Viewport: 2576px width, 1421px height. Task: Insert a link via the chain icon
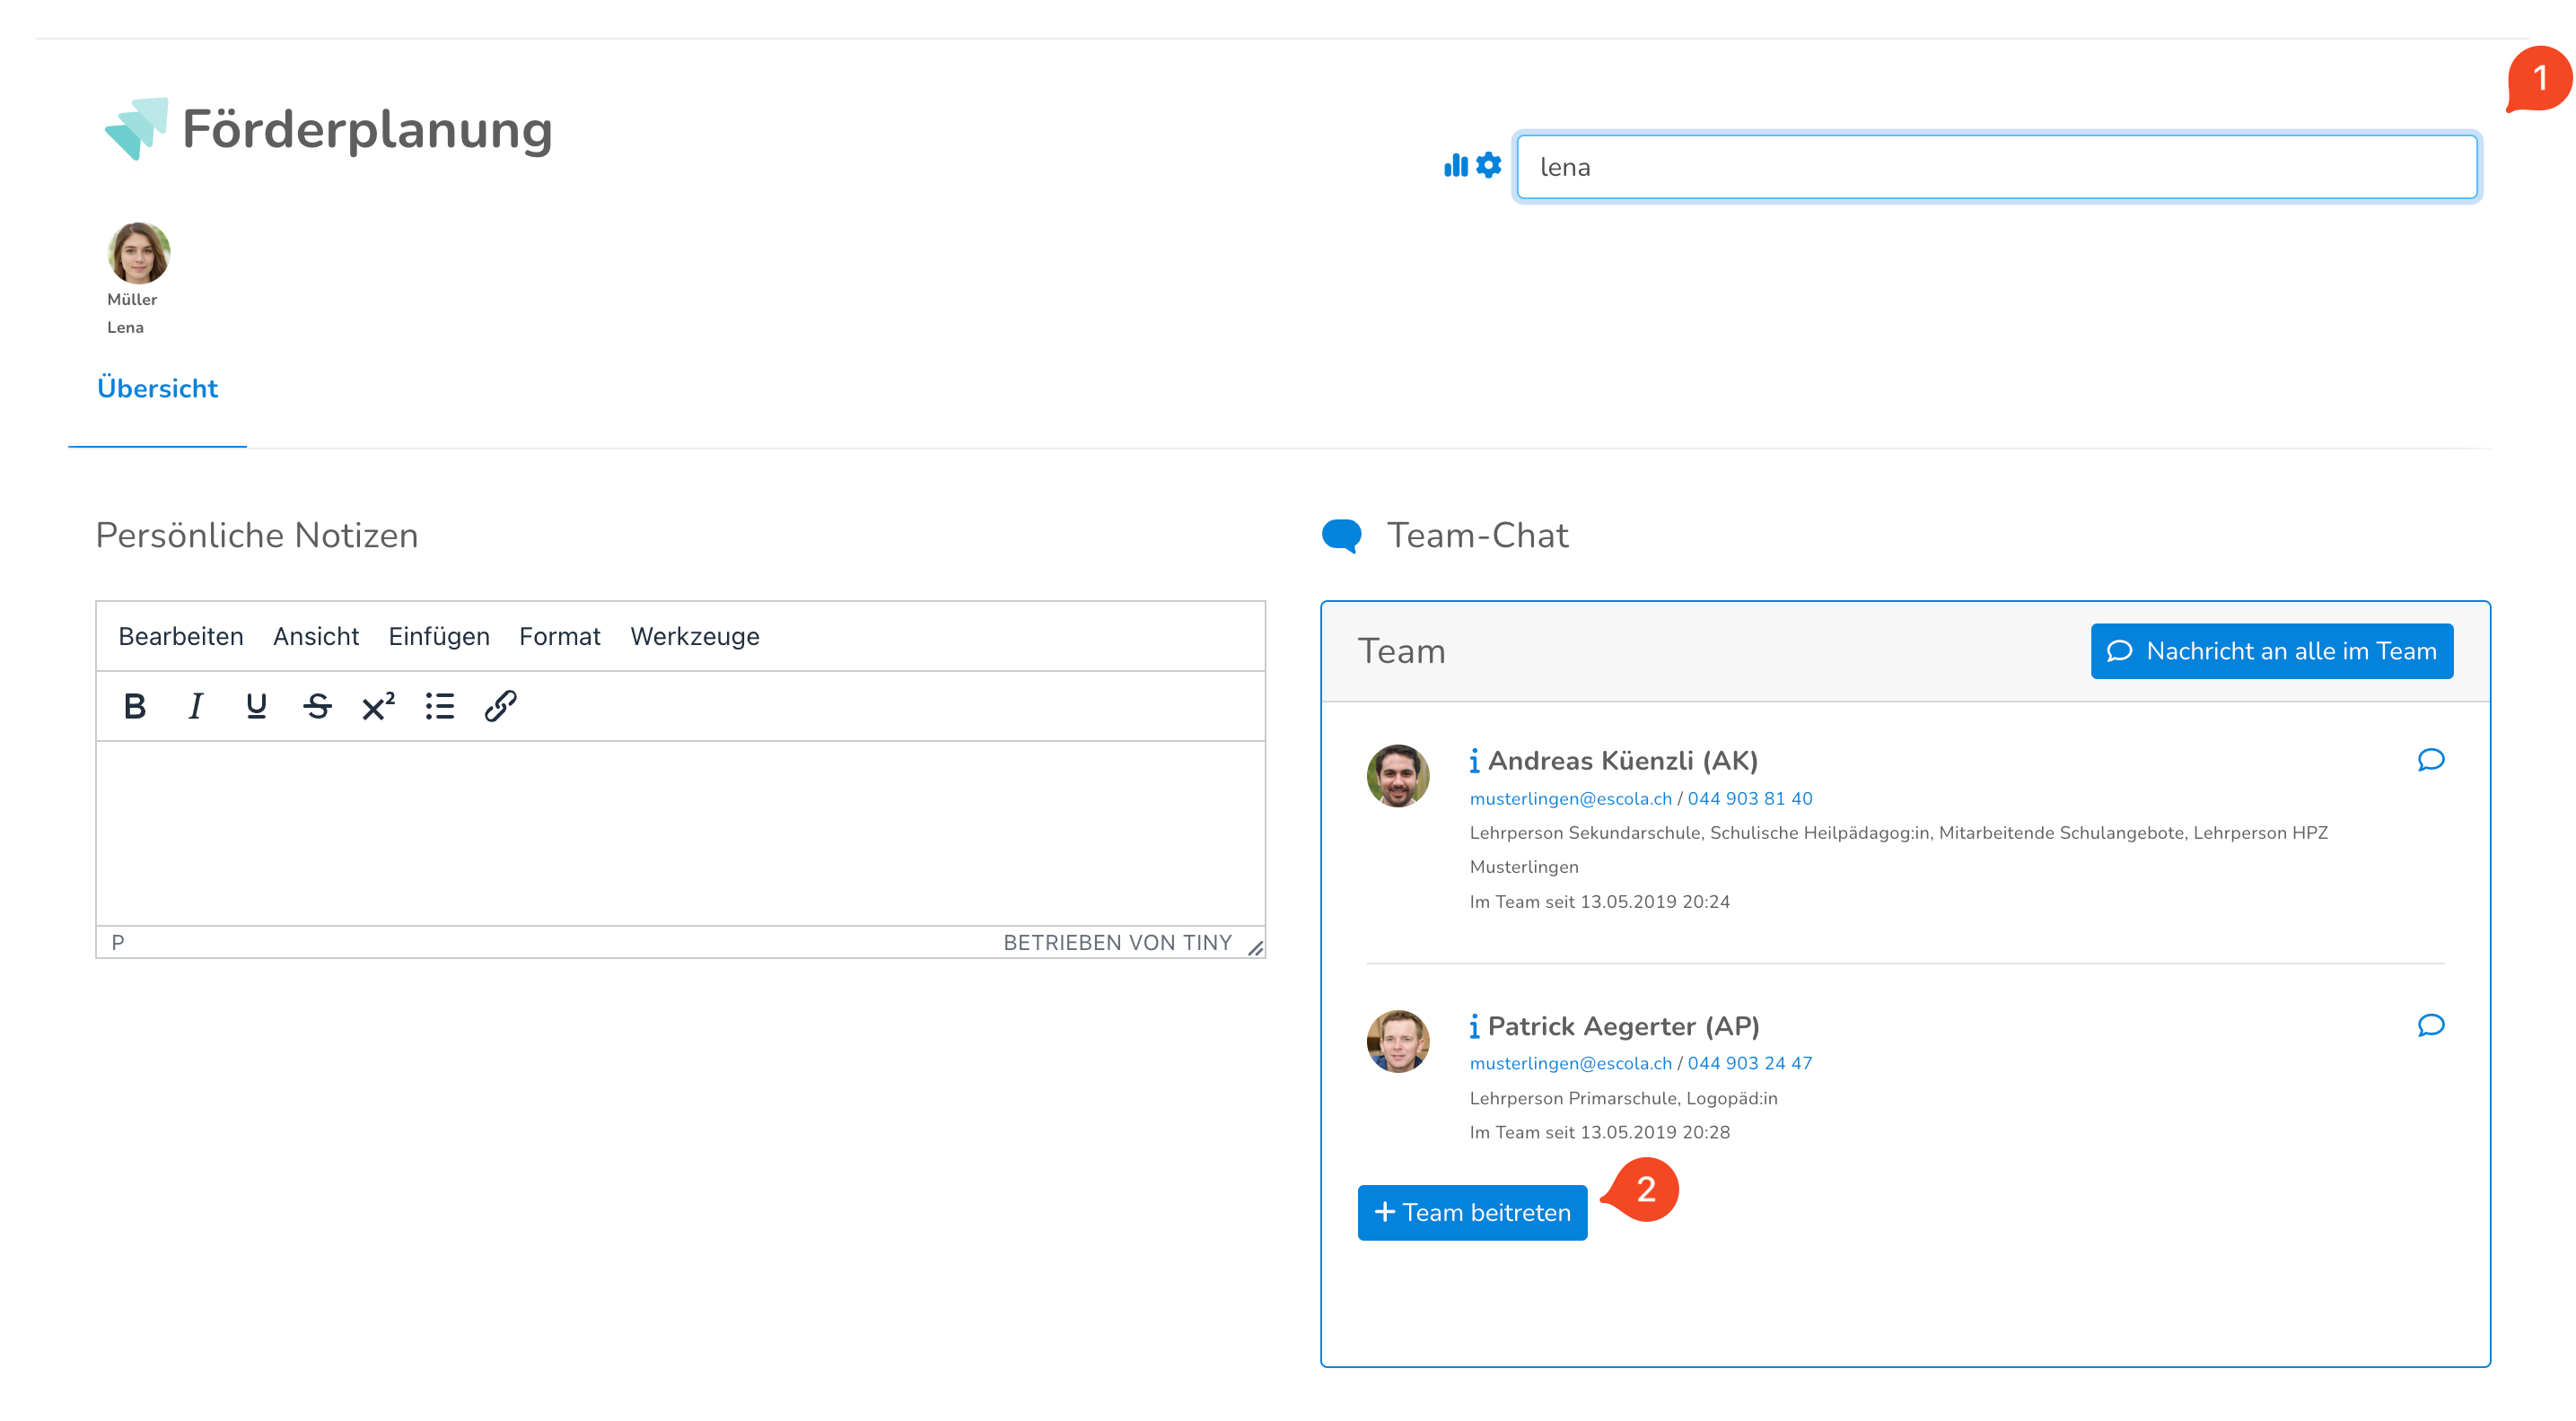point(500,707)
